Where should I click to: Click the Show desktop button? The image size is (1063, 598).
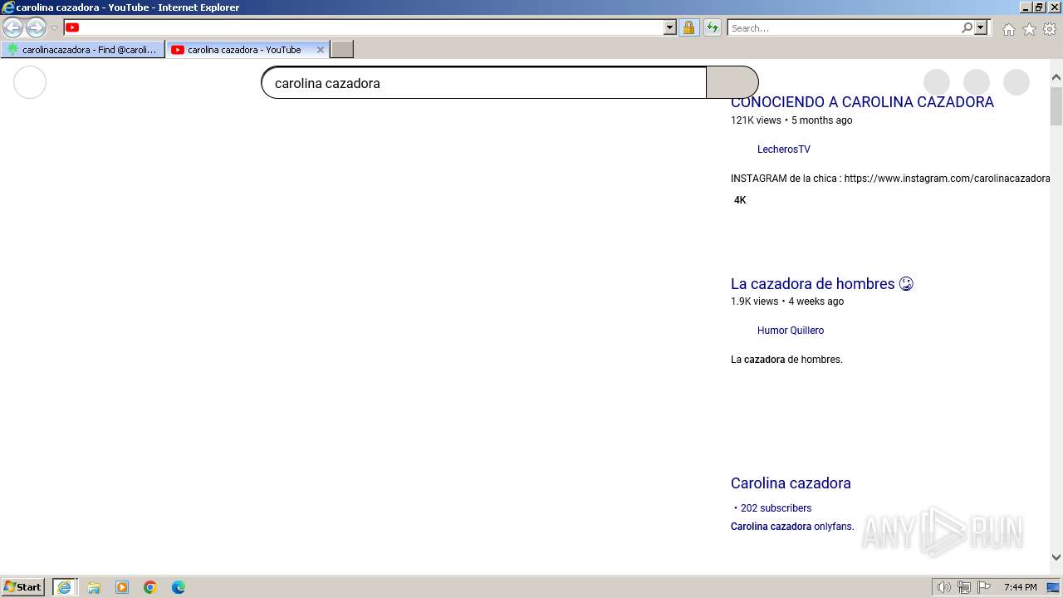1054,587
